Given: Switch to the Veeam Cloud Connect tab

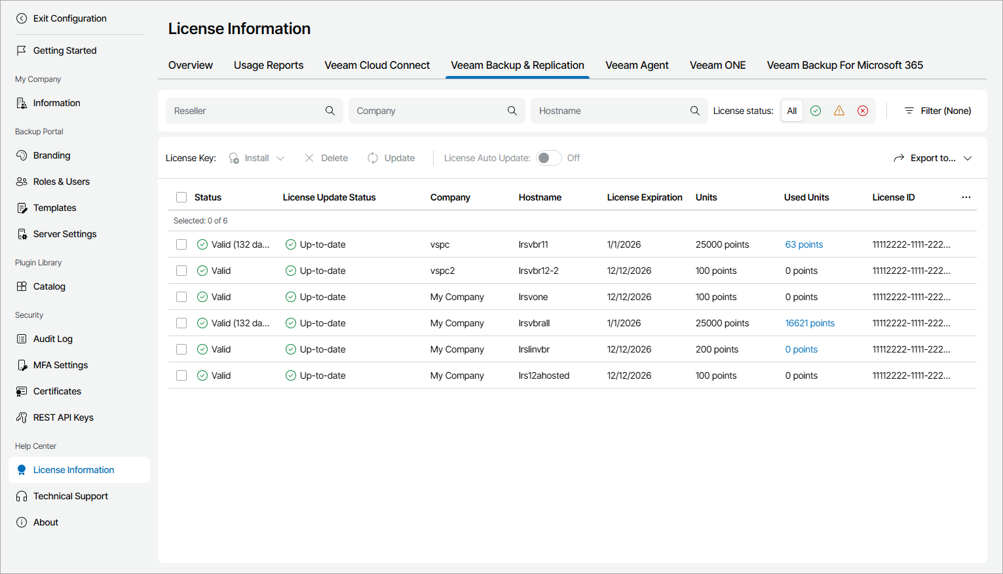Looking at the screenshot, I should pos(377,65).
